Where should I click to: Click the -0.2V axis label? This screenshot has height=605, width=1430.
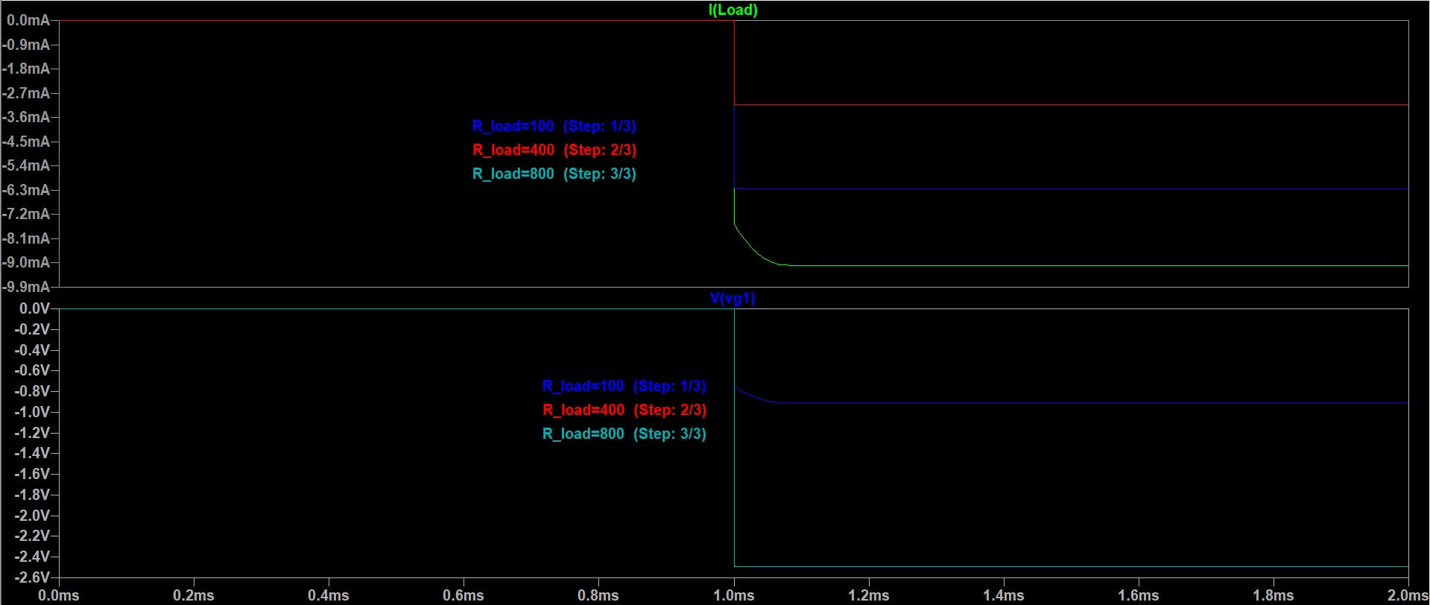pyautogui.click(x=32, y=329)
